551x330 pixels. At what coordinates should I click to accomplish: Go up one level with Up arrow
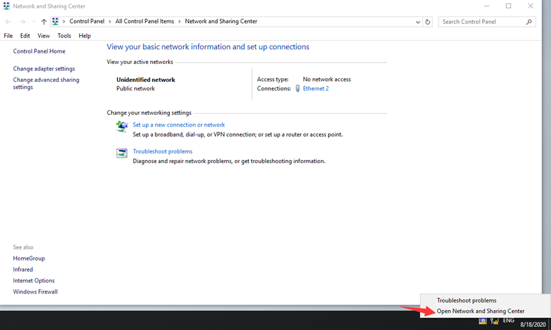click(x=43, y=22)
